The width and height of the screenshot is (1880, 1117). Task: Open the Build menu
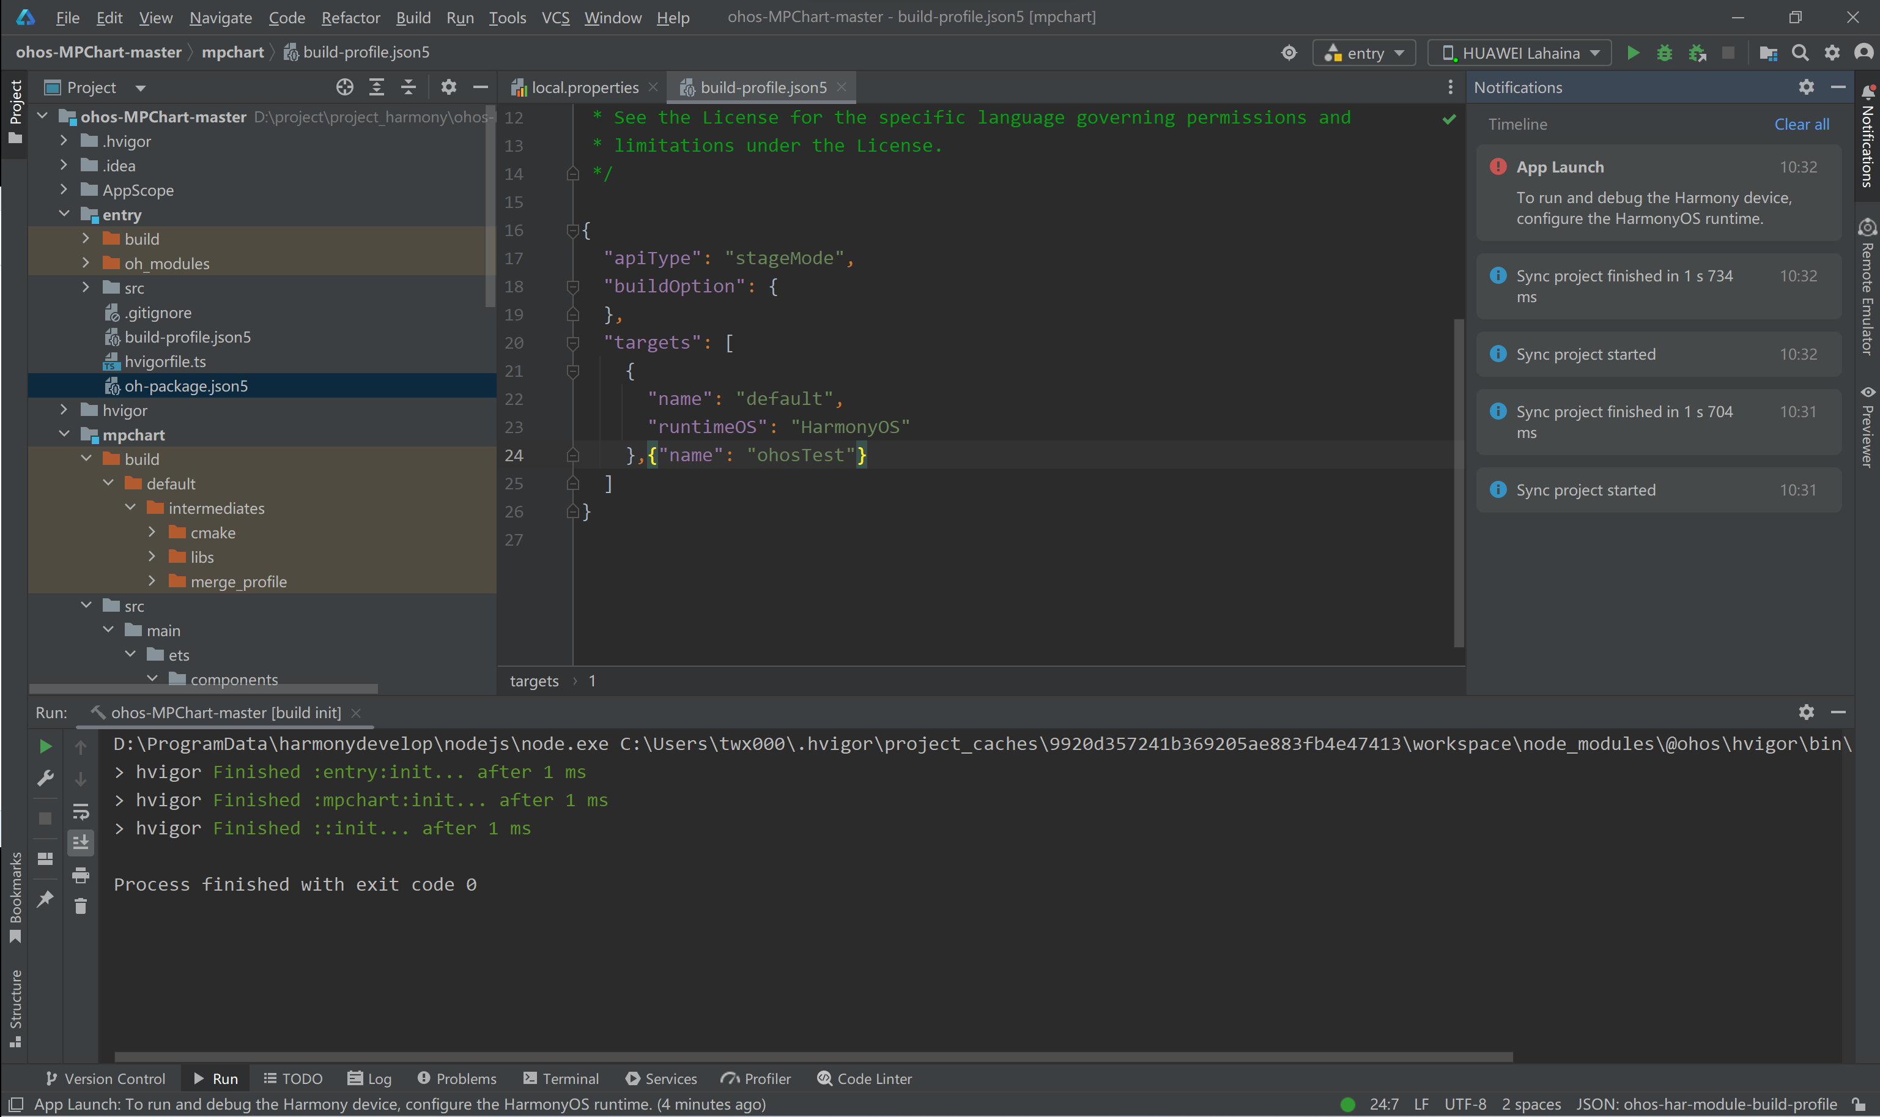tap(413, 17)
